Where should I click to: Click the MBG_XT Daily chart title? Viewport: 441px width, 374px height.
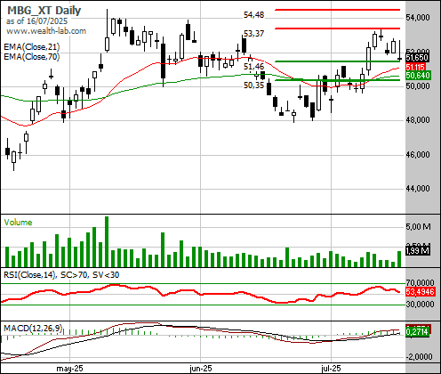click(x=44, y=11)
